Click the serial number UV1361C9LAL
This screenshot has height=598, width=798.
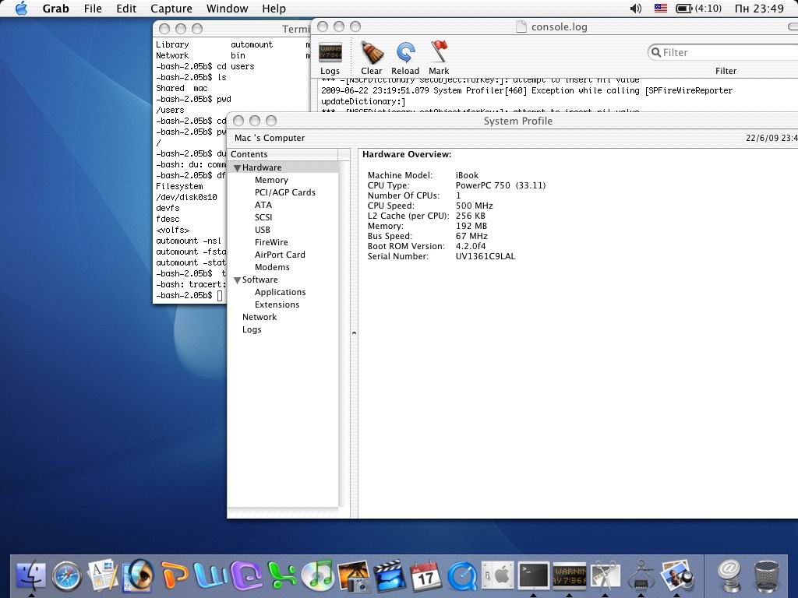click(486, 256)
